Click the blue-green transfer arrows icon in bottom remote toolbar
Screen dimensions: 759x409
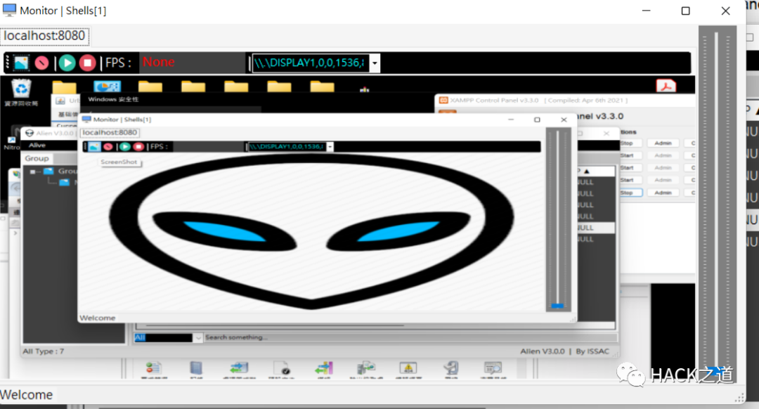pos(239,369)
